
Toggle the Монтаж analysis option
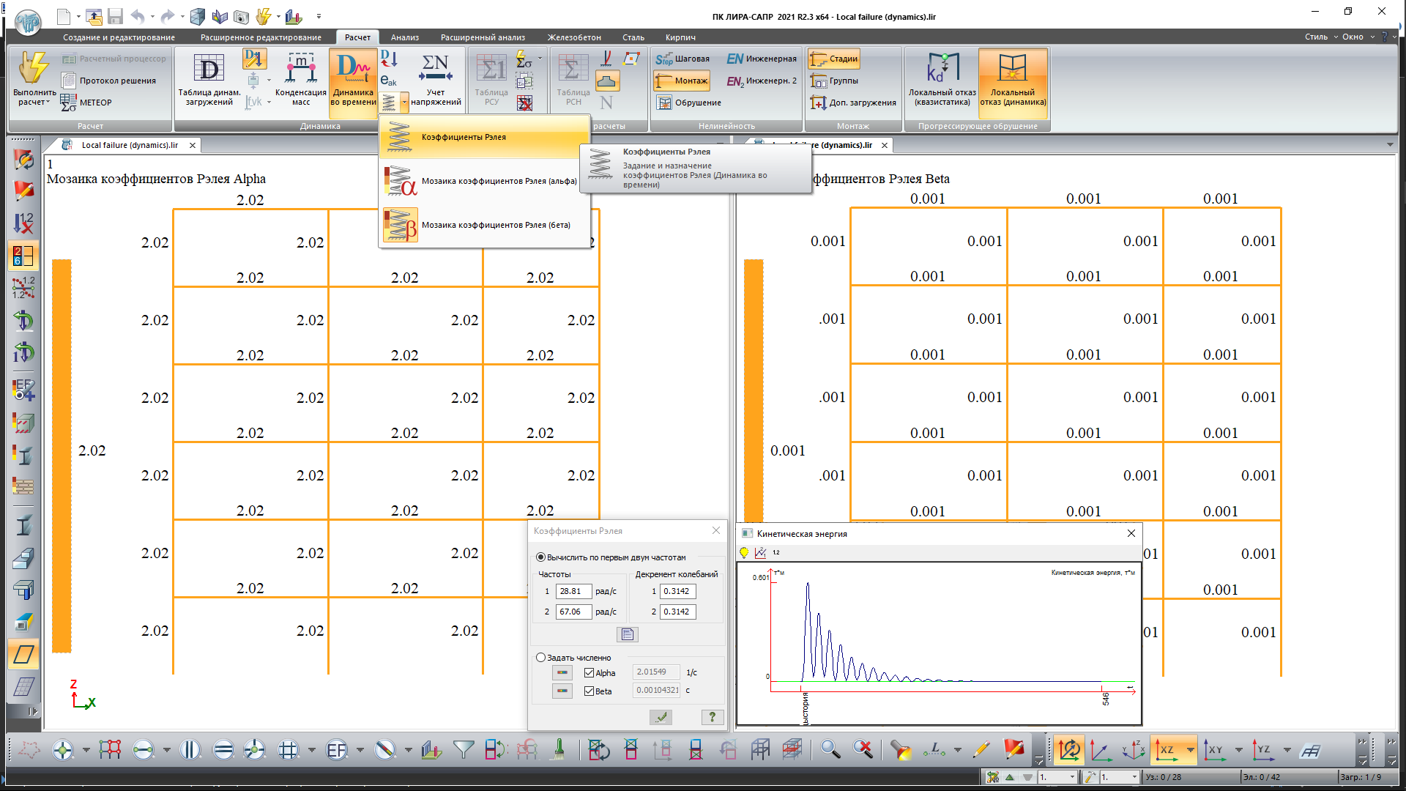coord(682,81)
